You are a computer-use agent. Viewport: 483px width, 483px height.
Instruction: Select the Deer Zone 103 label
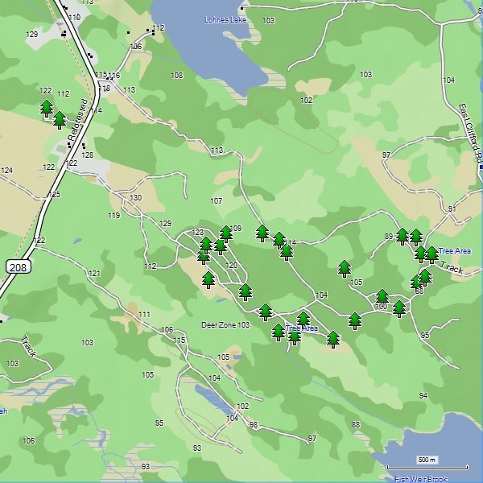click(225, 324)
